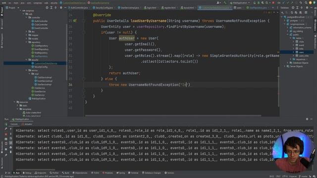Expand the mapper folder
The height and width of the screenshot is (178, 317).
point(26,35)
